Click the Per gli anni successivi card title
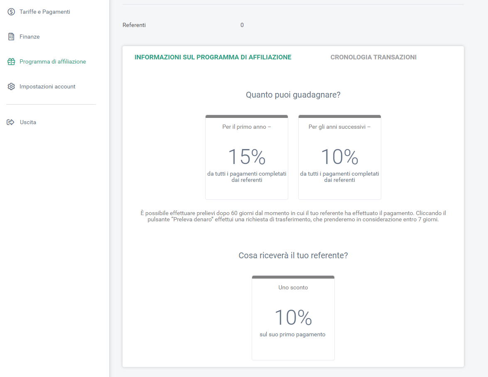This screenshot has height=377, width=488. tap(340, 127)
